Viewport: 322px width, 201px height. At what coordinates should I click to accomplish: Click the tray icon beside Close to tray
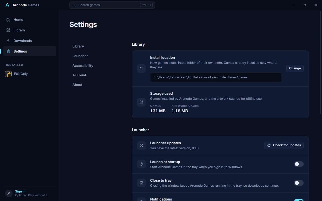coord(141,183)
